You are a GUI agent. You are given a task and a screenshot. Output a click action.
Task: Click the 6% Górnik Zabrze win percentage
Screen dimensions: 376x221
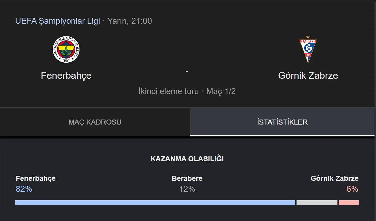352,189
